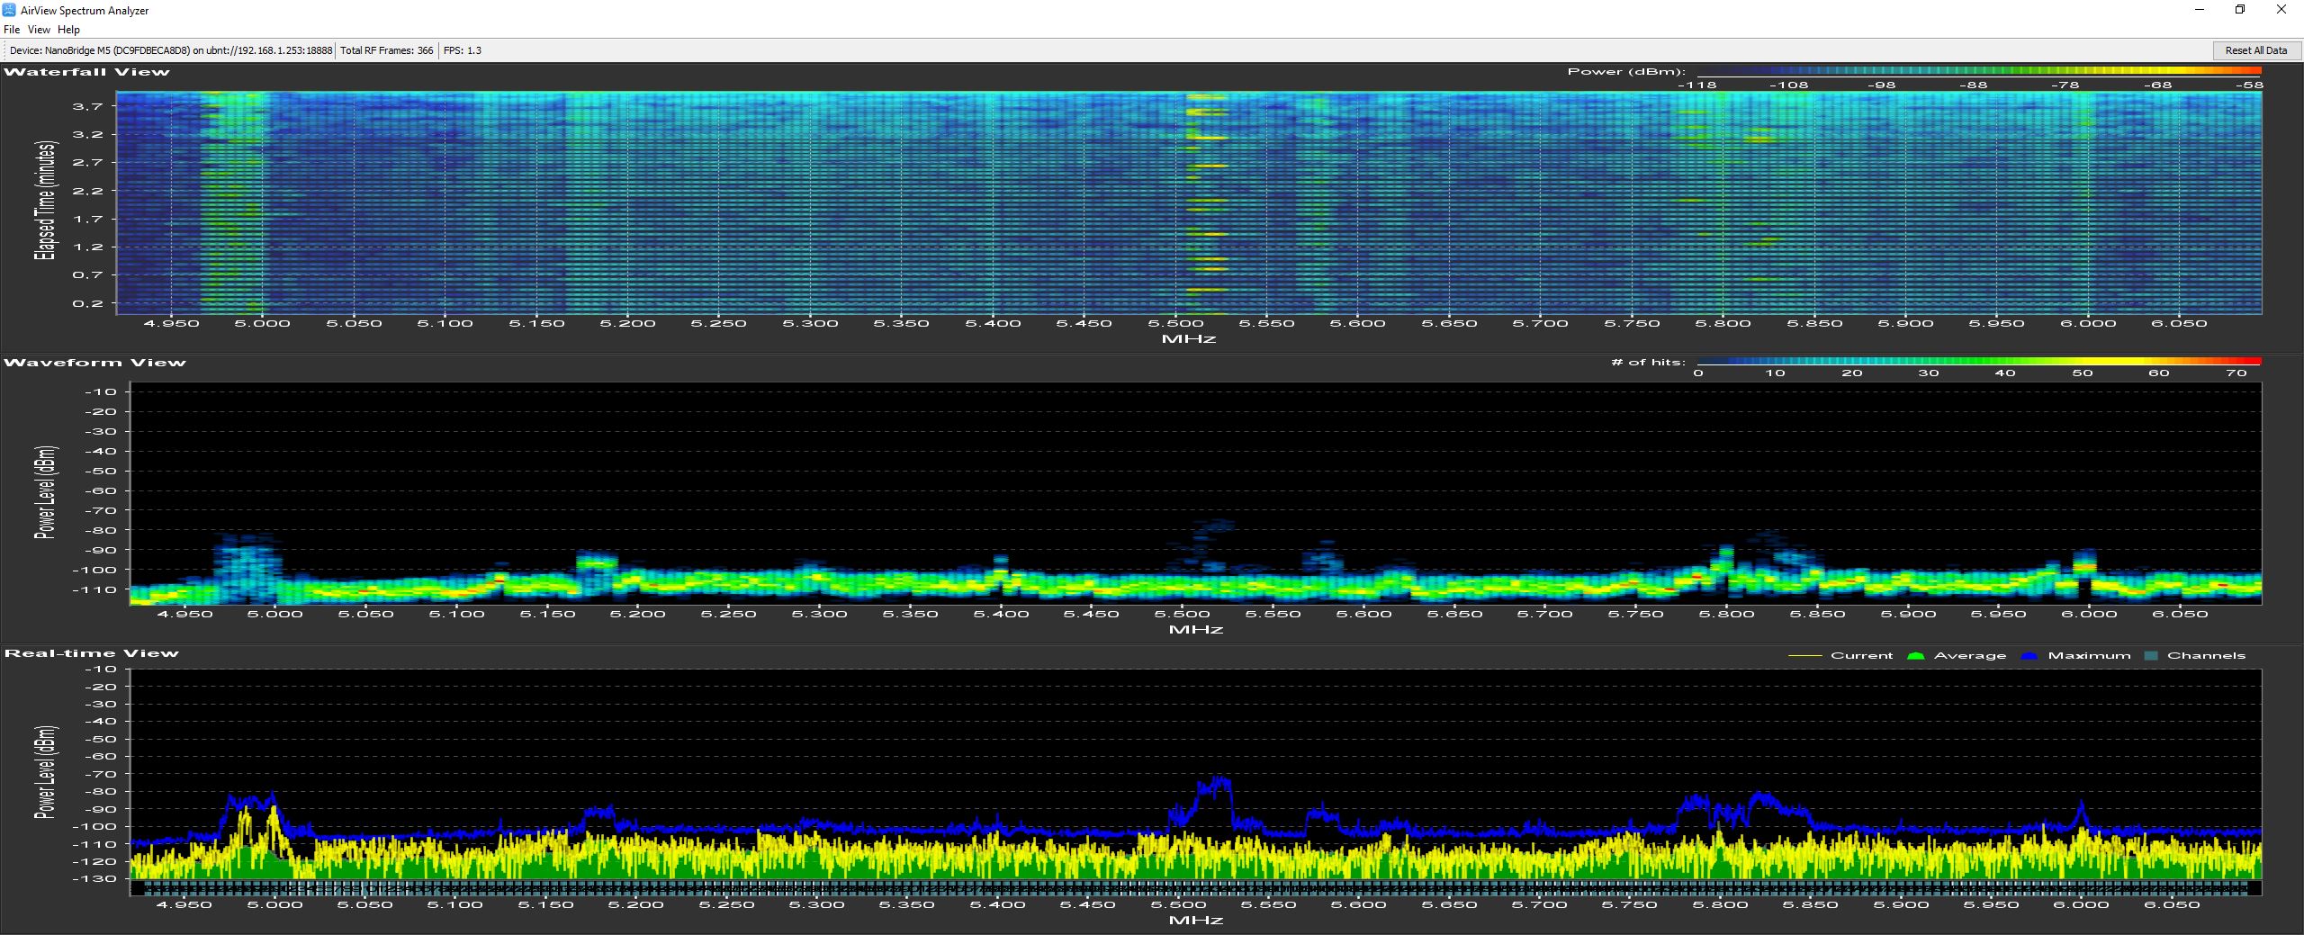Click the Power (dBm) color scale bar
The image size is (2304, 935).
pyautogui.click(x=1978, y=71)
